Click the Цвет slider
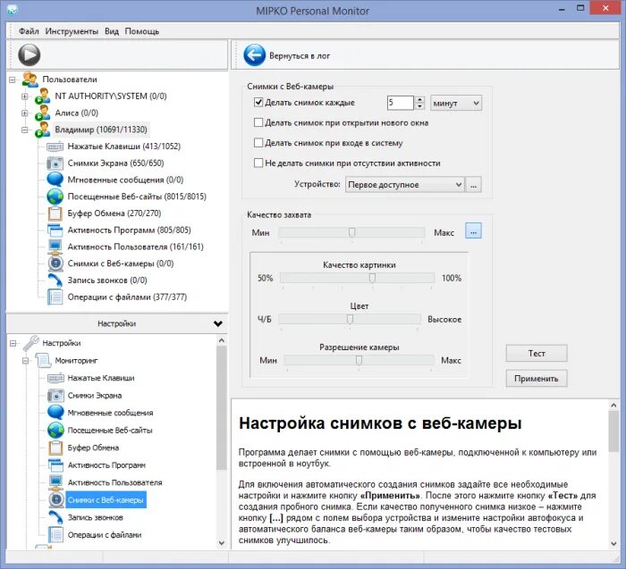 pyautogui.click(x=350, y=319)
